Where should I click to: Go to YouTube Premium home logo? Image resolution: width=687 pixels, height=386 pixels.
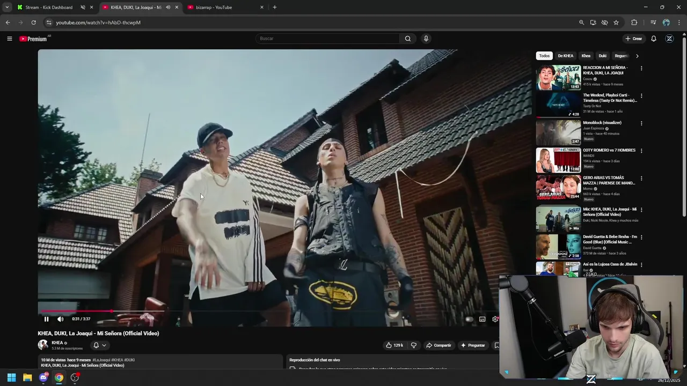click(34, 39)
